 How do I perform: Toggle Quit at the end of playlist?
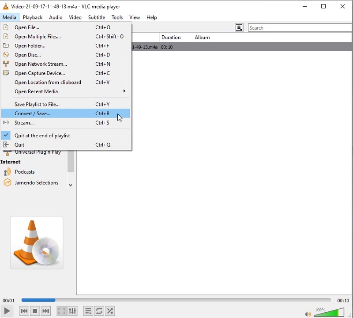[42, 136]
